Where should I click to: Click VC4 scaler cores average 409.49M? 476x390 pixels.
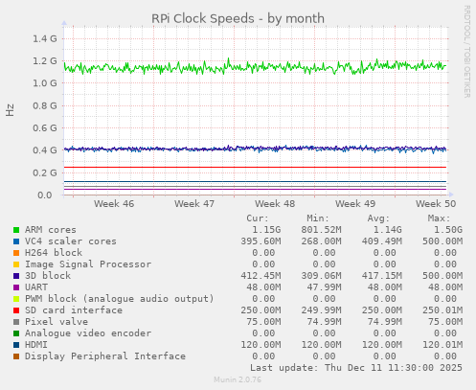(x=382, y=241)
